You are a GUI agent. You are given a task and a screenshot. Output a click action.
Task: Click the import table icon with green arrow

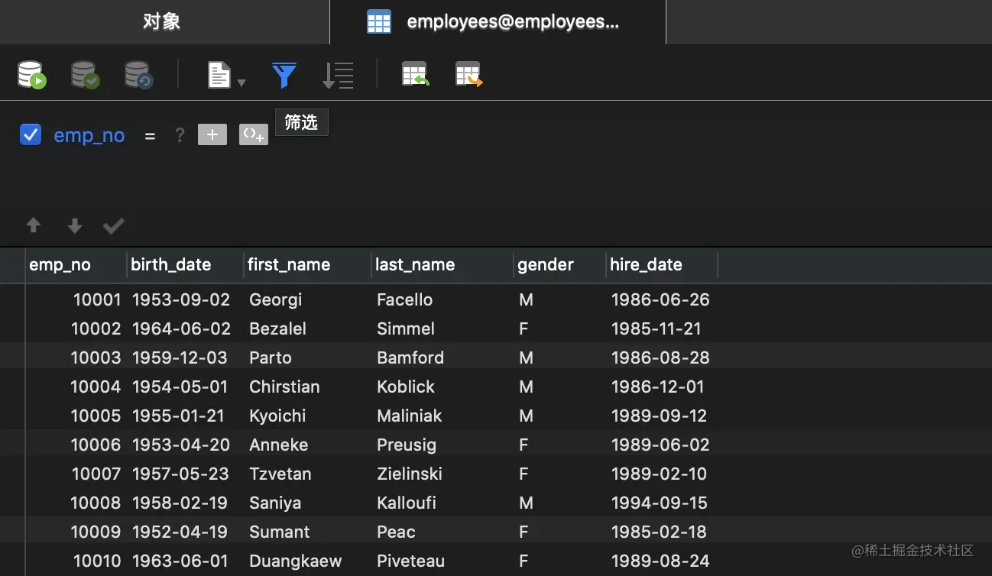415,75
